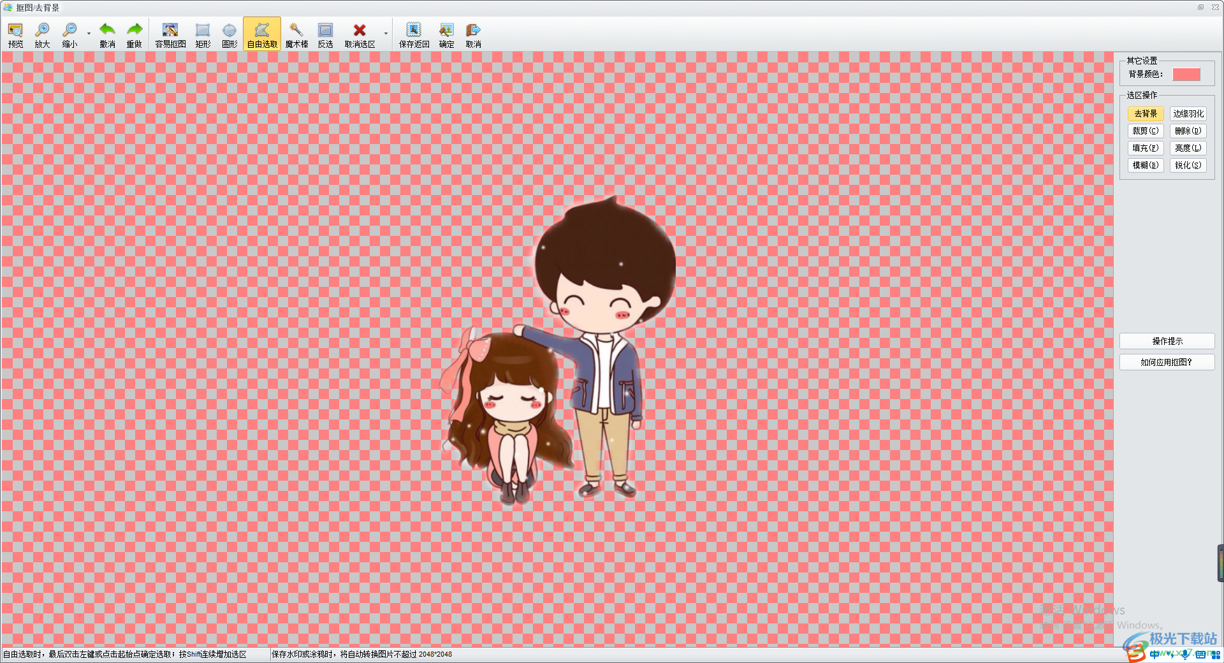Cancel selection with 取消选区 red X
The height and width of the screenshot is (663, 1224).
[360, 35]
